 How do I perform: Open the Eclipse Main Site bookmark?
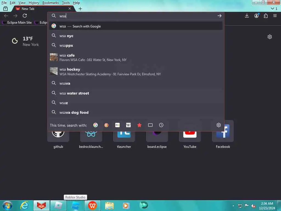(17, 23)
